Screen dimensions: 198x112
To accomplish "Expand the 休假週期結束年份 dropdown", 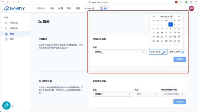I will tap(173, 94).
